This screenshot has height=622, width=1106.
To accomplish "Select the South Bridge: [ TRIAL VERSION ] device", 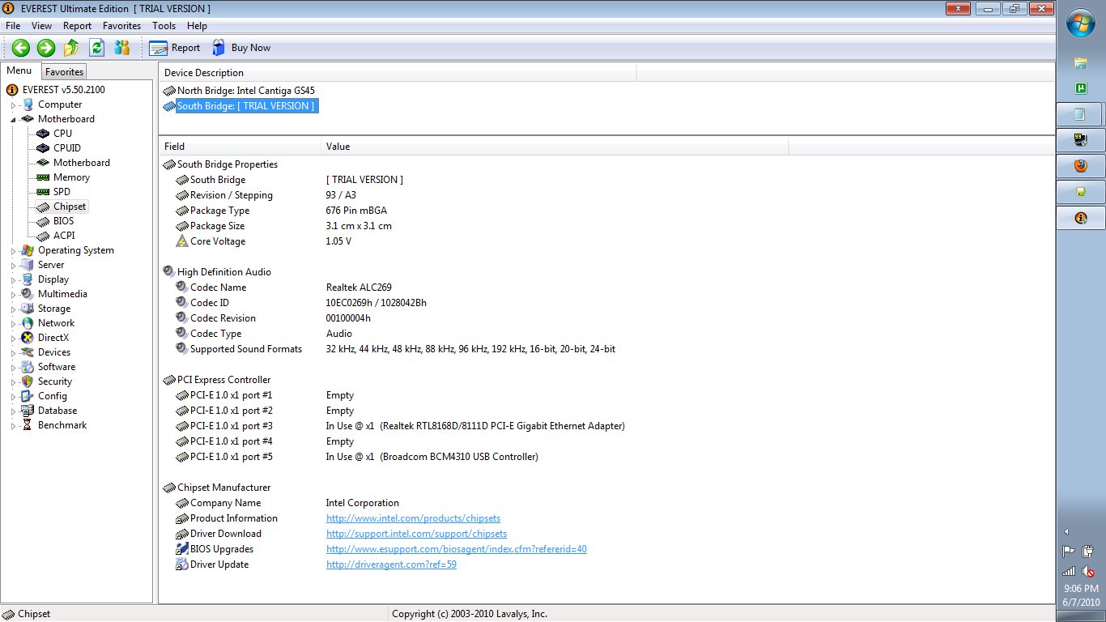I will 246,106.
